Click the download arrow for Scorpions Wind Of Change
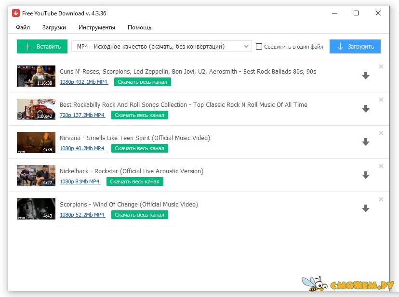Viewport: 399px width, 297px height. [x=366, y=208]
